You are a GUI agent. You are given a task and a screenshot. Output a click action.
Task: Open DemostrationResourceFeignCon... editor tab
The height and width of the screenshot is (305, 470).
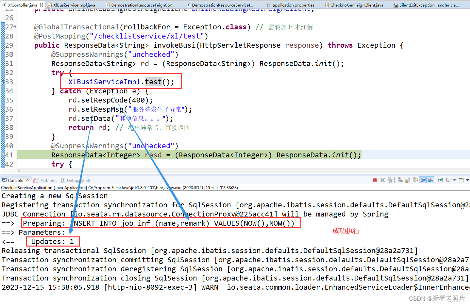[x=141, y=5]
